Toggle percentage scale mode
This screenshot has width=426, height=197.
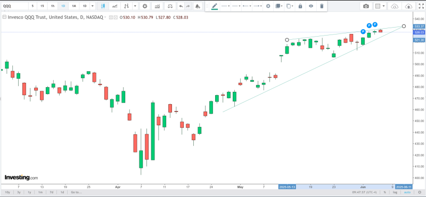(384, 192)
